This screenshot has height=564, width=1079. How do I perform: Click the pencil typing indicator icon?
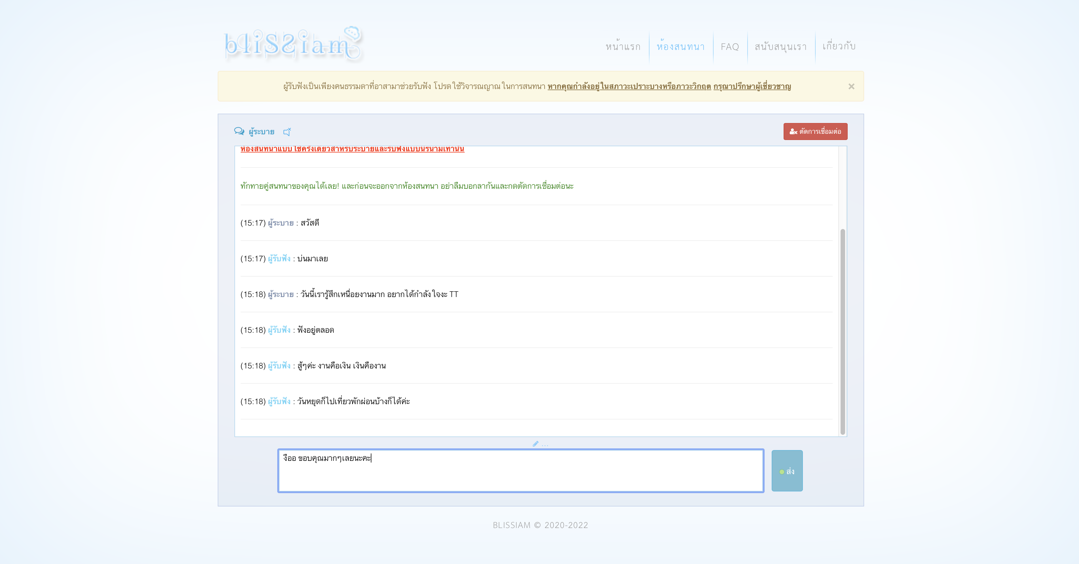[535, 444]
